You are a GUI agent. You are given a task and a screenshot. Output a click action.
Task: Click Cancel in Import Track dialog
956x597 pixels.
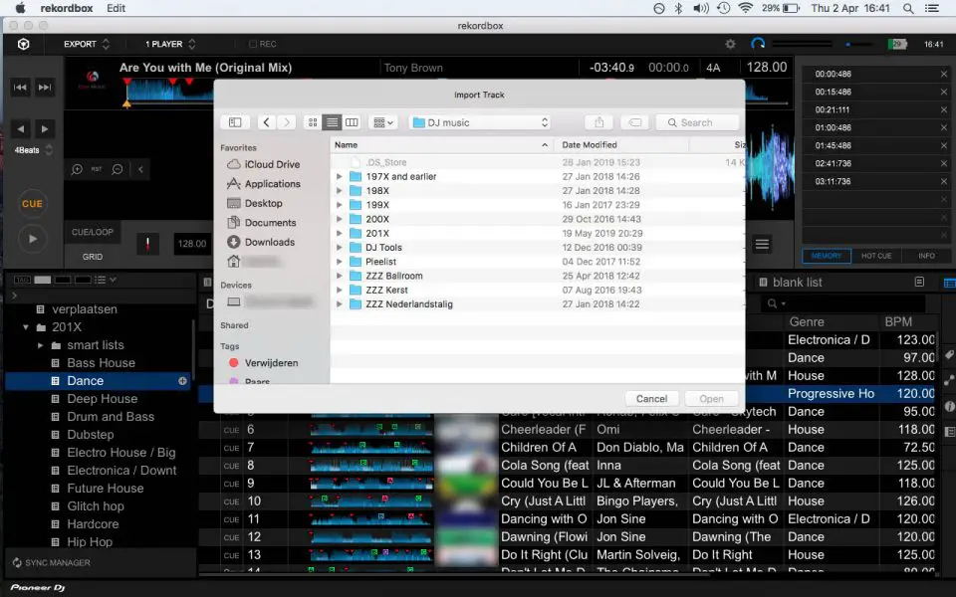651,399
